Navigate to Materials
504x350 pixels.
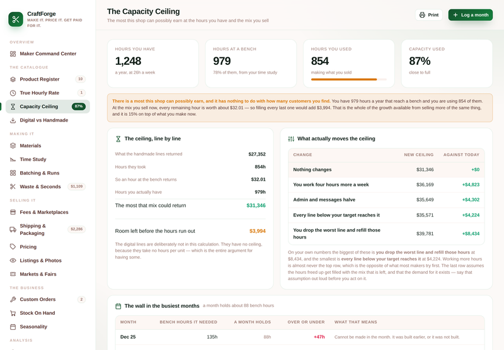(48, 146)
